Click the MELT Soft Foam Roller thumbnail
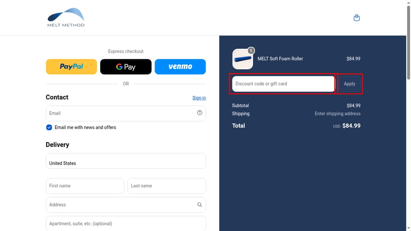411x231 pixels. [243, 59]
